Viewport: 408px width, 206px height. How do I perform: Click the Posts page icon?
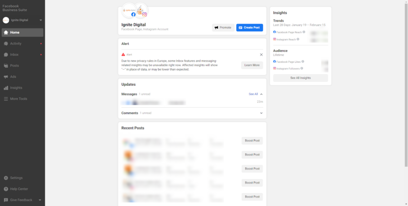click(x=6, y=66)
